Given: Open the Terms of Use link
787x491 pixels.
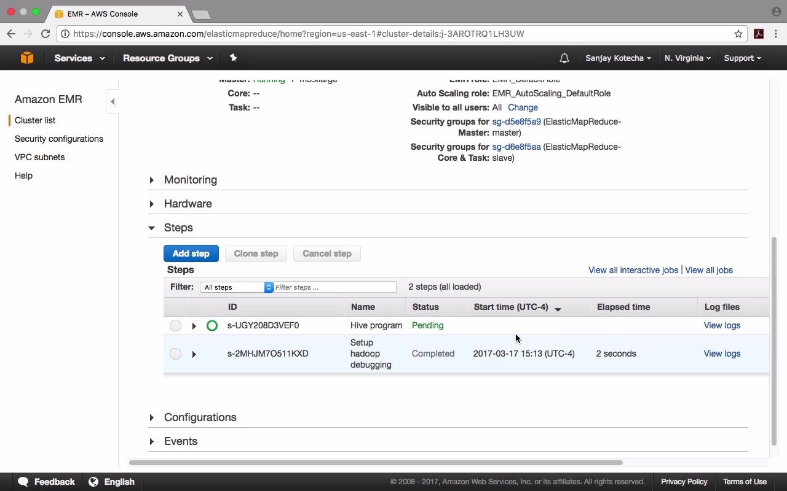Looking at the screenshot, I should [x=745, y=482].
